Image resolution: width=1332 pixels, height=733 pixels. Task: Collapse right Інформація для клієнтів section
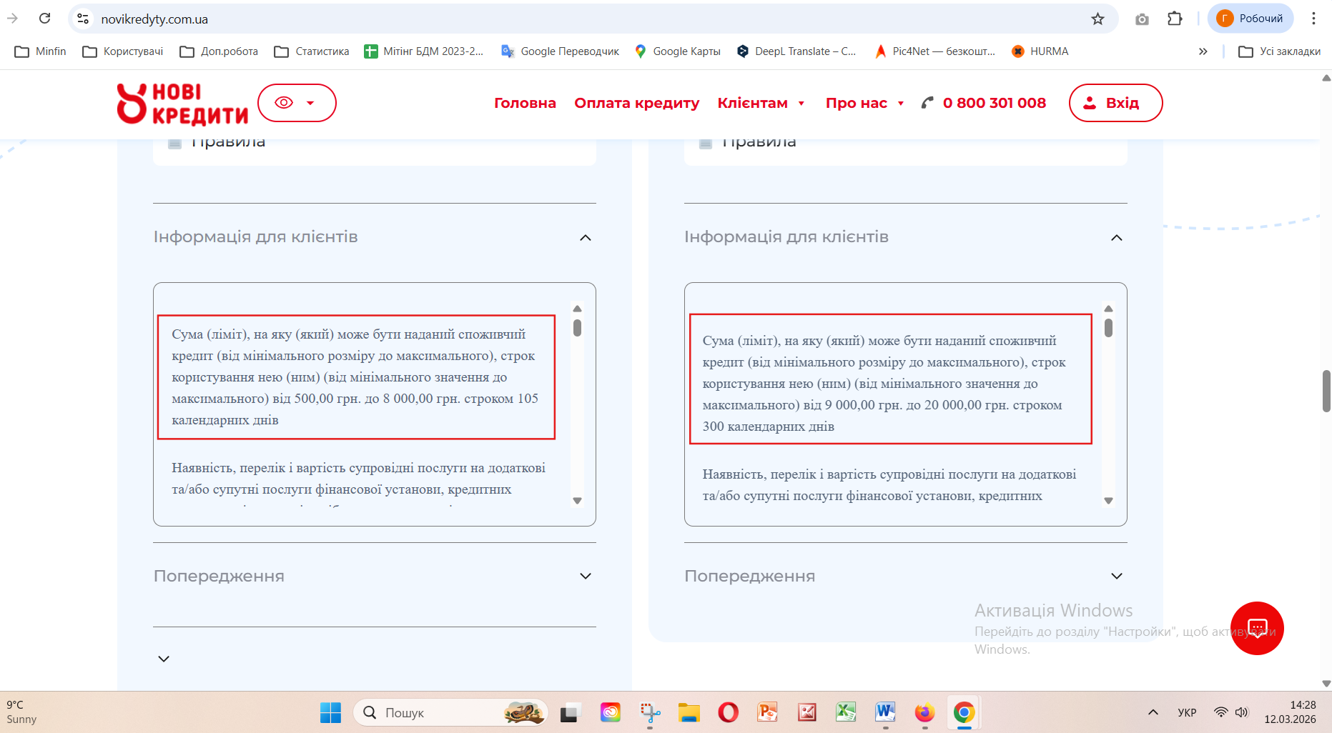point(1117,238)
